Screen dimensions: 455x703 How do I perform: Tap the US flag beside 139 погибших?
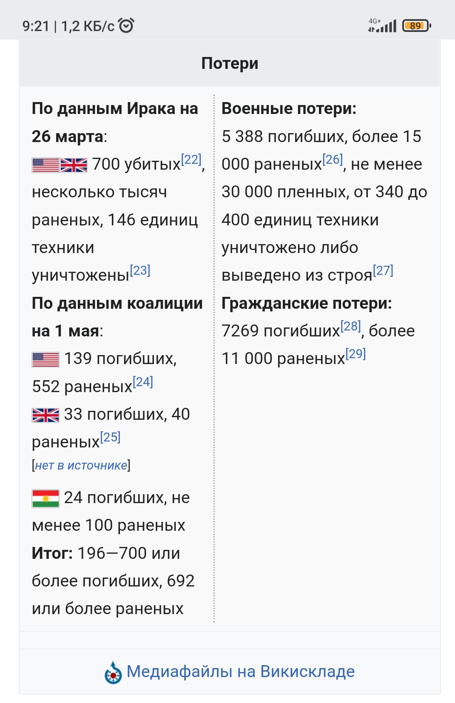[45, 360]
